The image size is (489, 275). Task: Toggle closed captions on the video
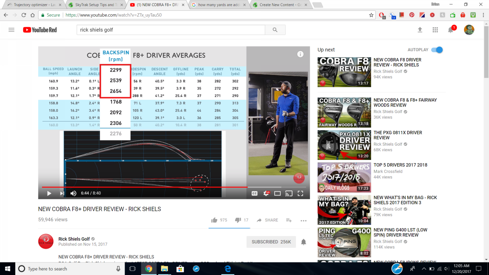click(254, 193)
